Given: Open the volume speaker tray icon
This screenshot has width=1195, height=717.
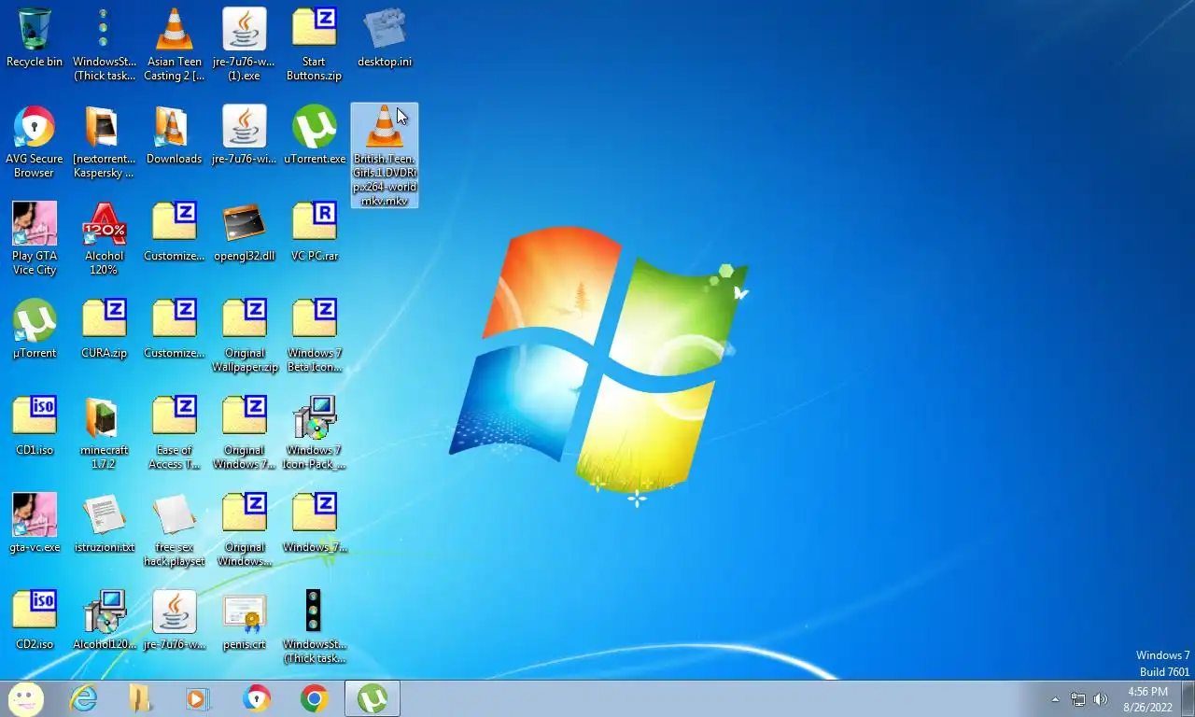Looking at the screenshot, I should [x=1101, y=699].
